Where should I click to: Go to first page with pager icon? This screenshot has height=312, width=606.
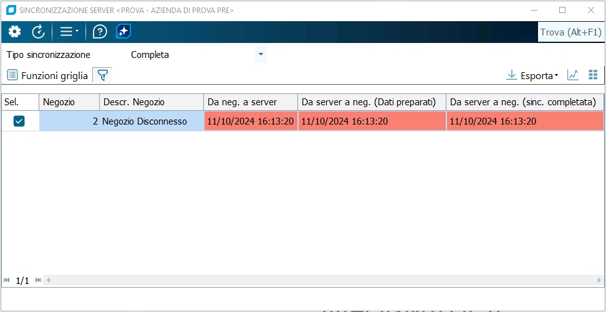click(7, 280)
